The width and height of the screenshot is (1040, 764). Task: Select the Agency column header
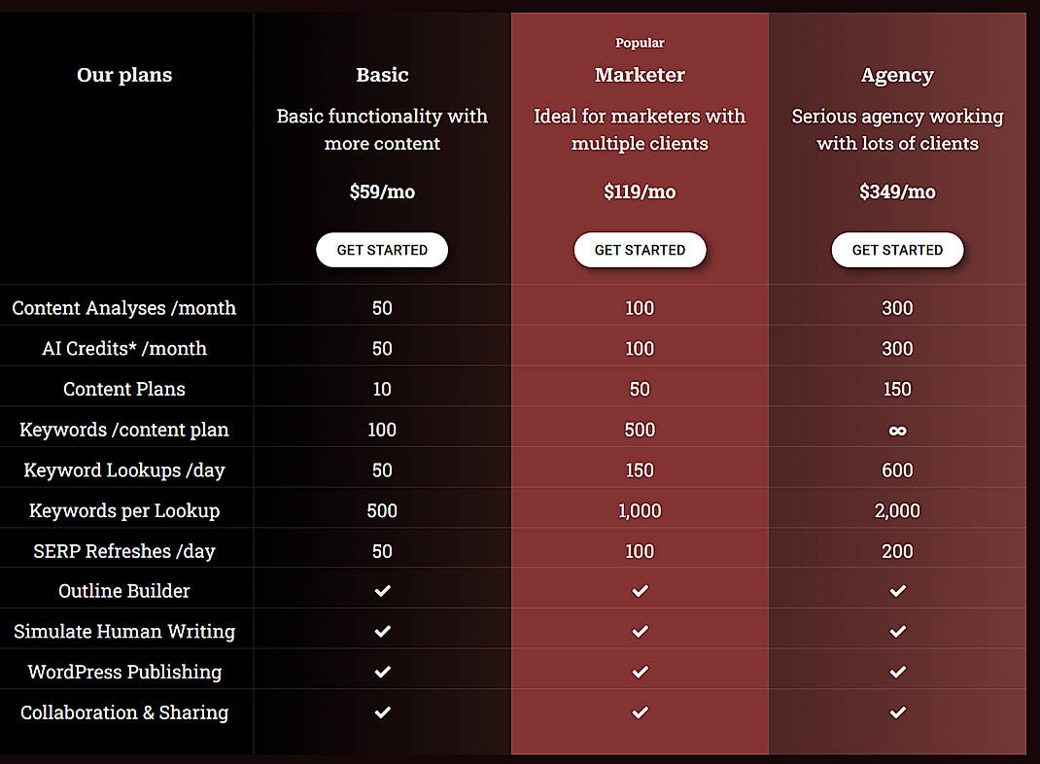coord(897,75)
